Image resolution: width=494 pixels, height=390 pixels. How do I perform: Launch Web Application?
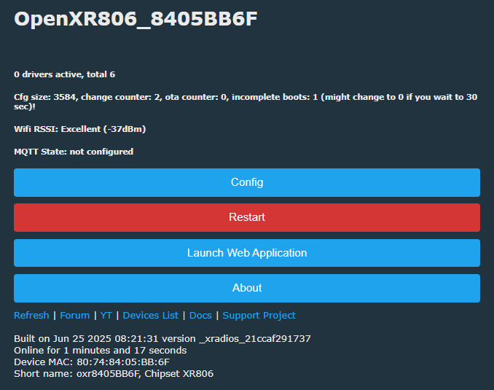coord(247,253)
